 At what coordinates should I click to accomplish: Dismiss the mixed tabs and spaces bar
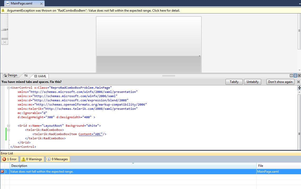click(x=299, y=82)
